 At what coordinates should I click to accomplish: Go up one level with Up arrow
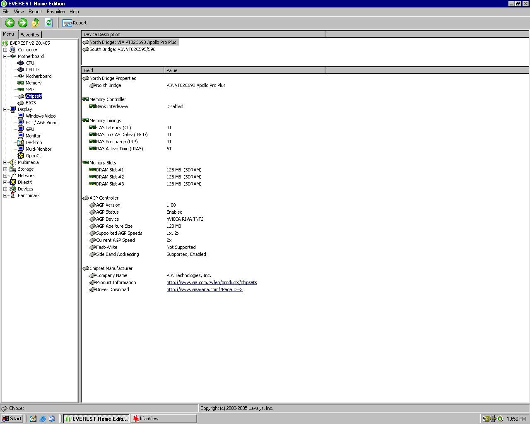click(x=36, y=23)
